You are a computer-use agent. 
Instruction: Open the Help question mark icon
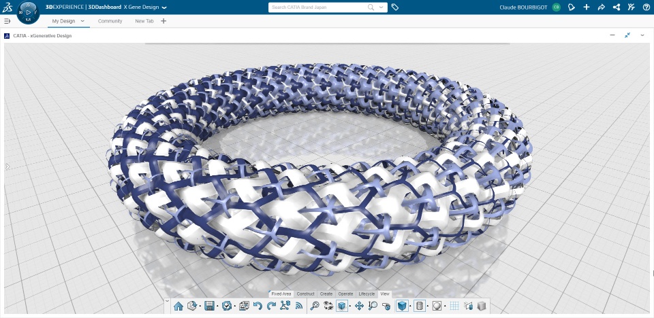[x=646, y=7]
